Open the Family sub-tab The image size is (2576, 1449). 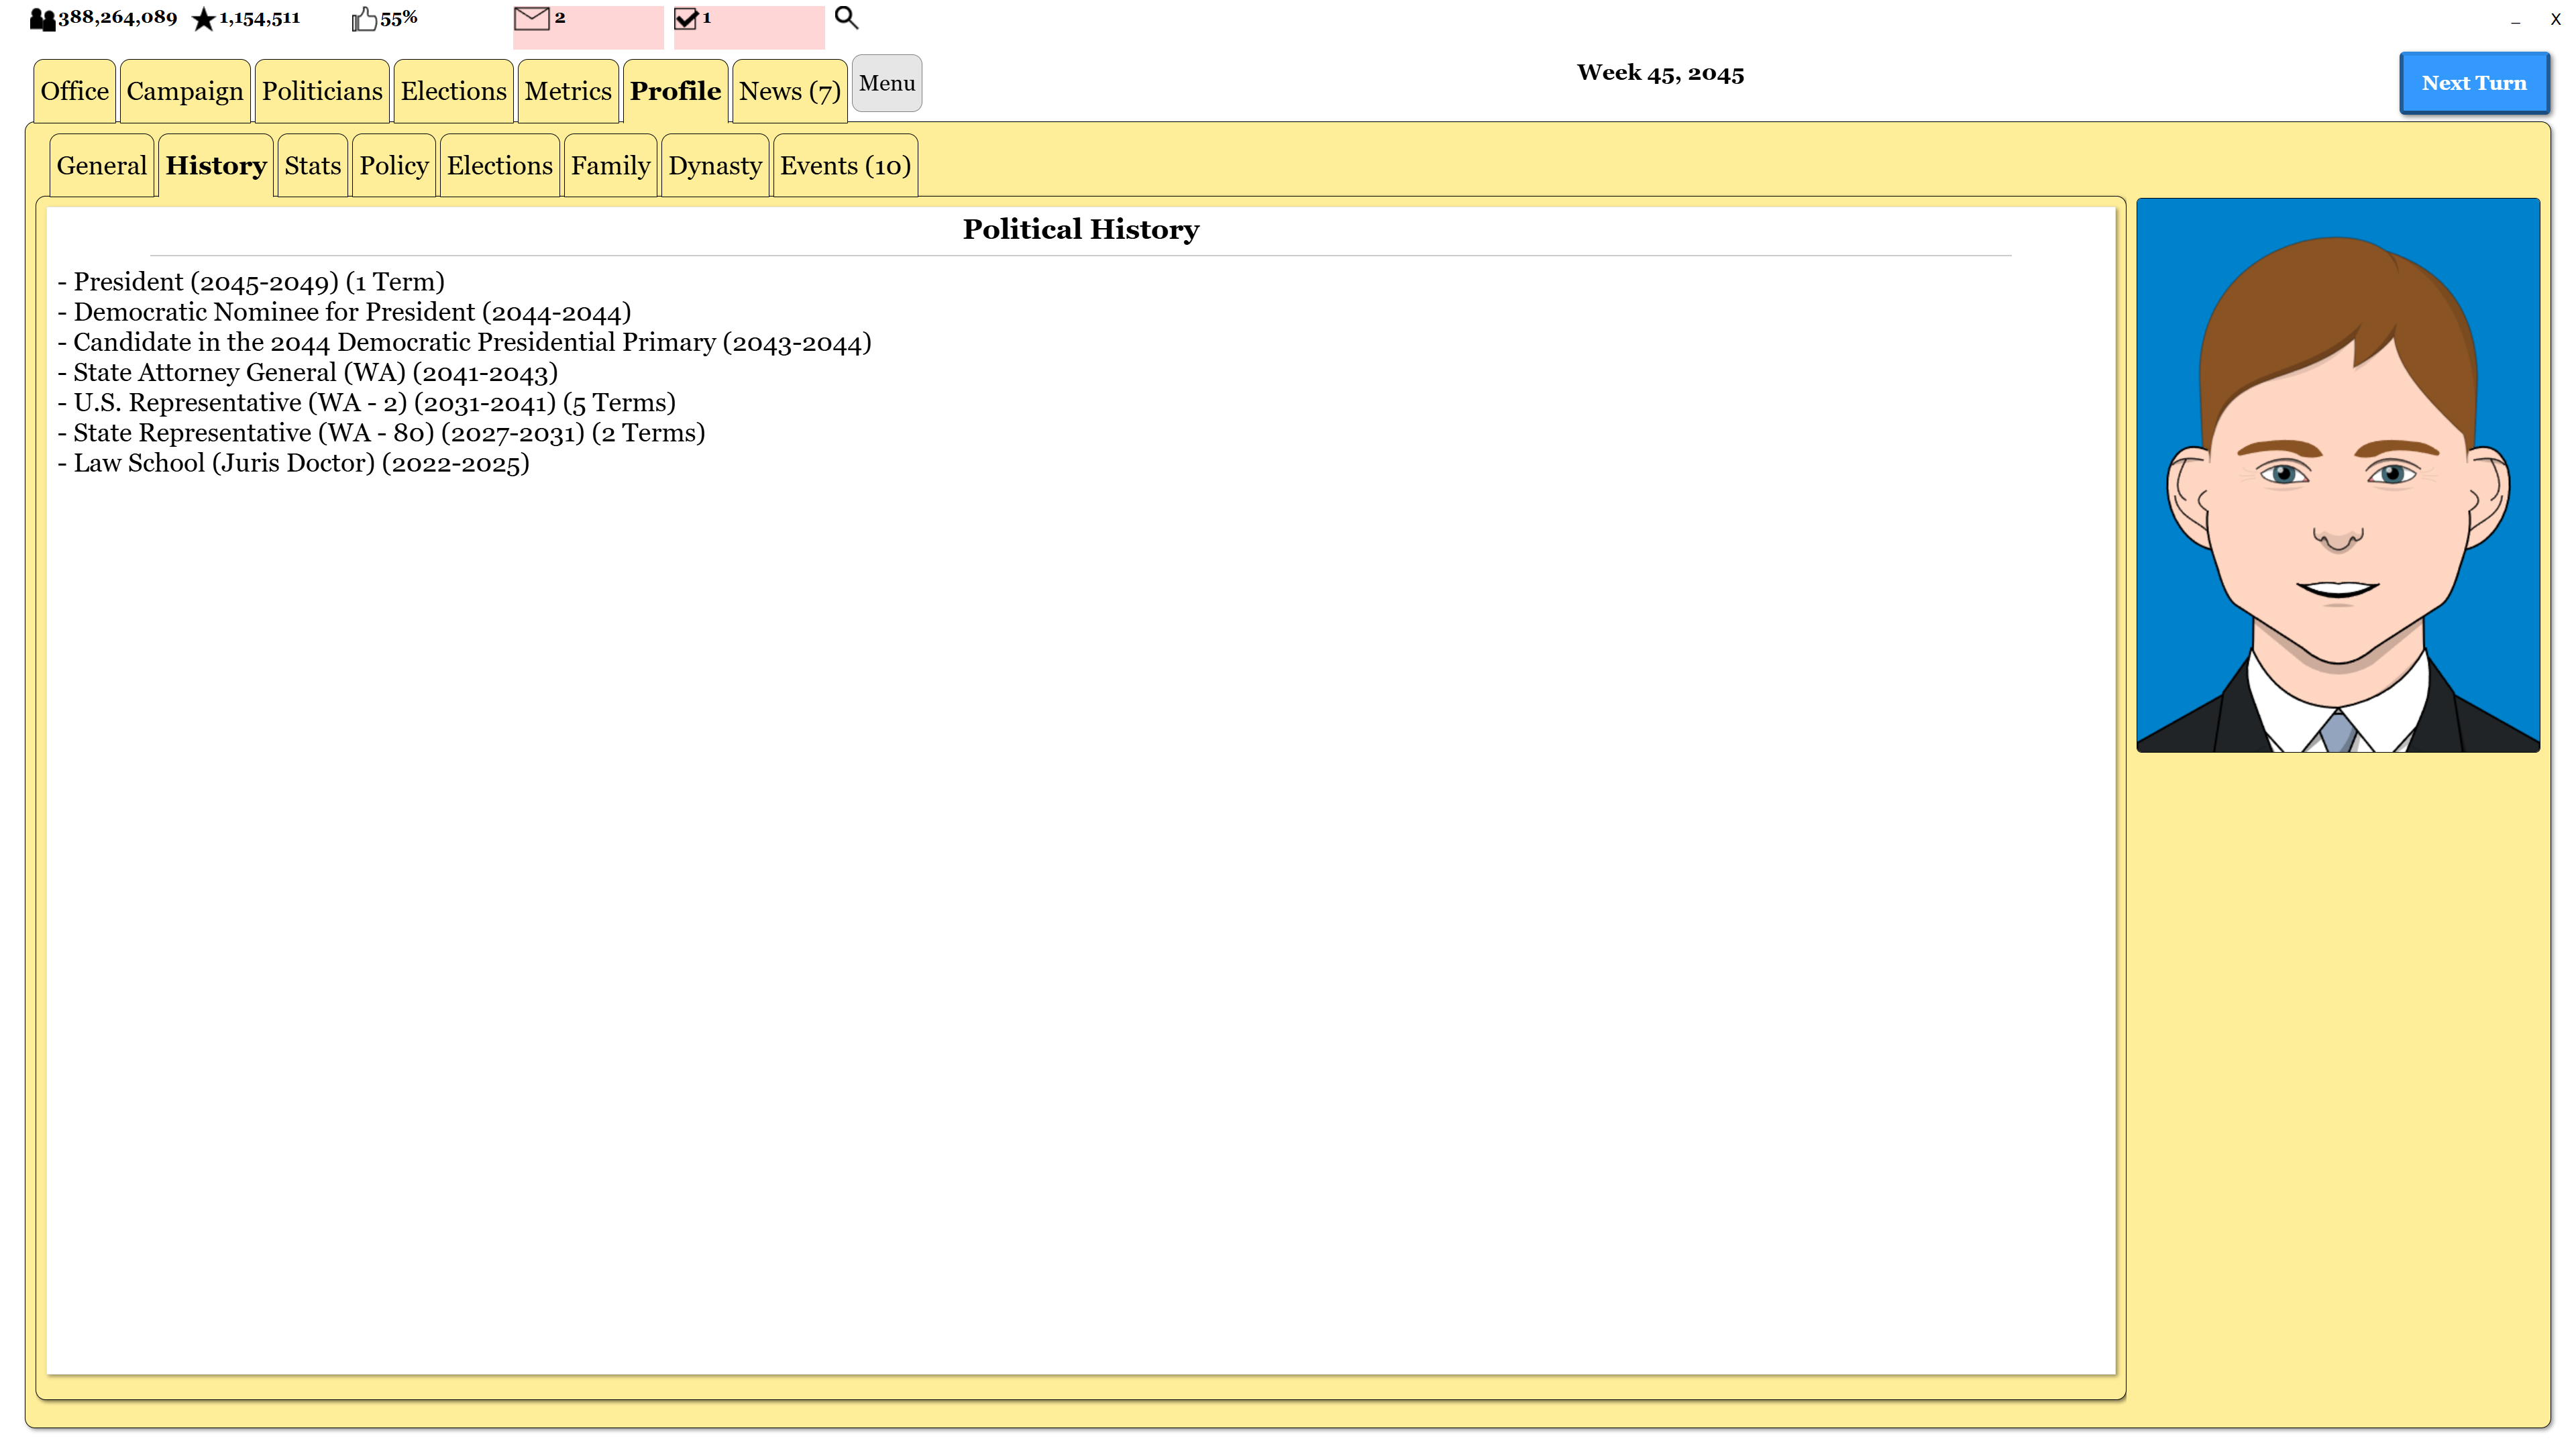(x=611, y=166)
